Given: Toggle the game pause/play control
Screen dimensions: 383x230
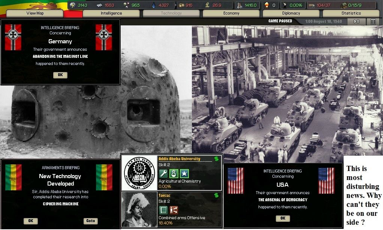Looking at the screenshot, I should tap(356, 22).
